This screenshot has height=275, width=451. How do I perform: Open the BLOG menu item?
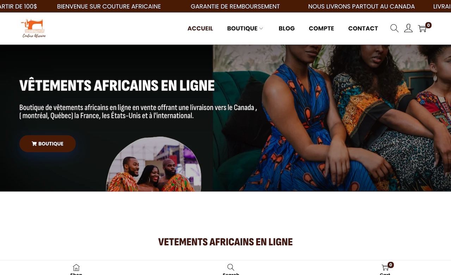click(x=286, y=29)
